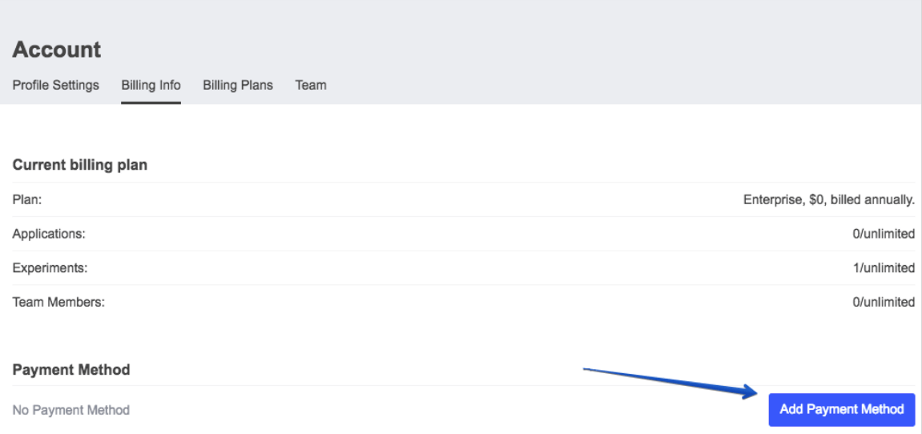Click the Account page heading

56,50
